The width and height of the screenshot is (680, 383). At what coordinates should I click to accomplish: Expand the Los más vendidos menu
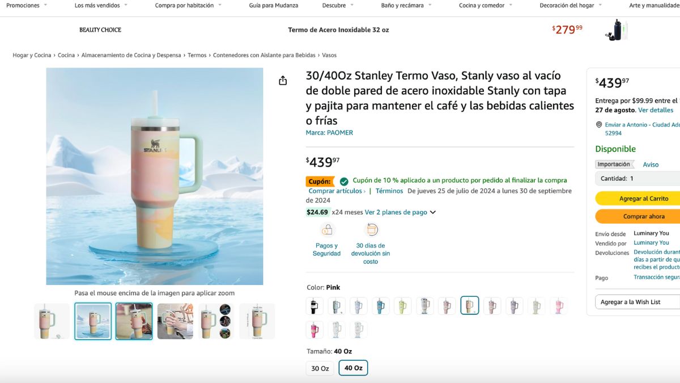[101, 6]
